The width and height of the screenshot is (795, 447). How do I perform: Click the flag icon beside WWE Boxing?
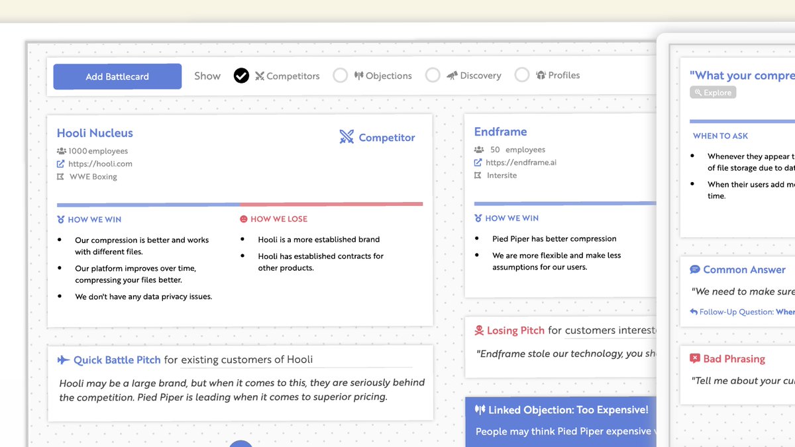coord(61,177)
